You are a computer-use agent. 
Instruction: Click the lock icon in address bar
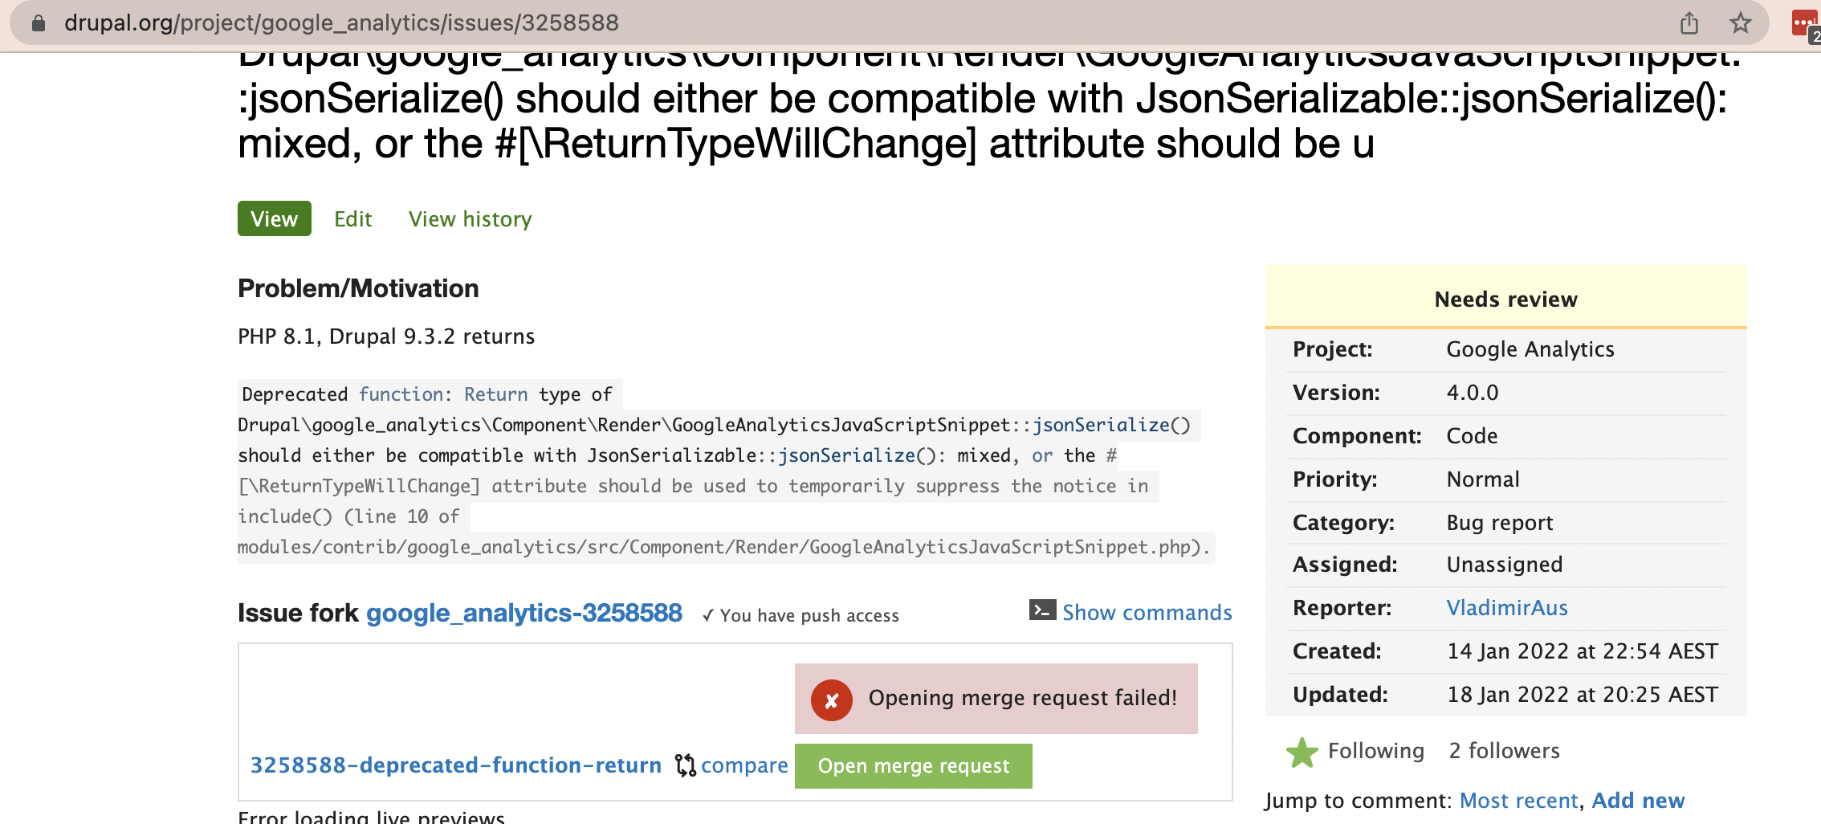tap(38, 23)
